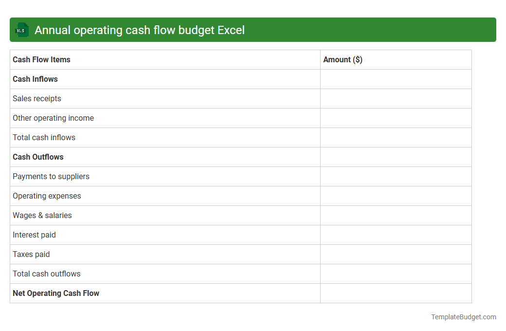Click the Taxes paid row

[x=31, y=254]
